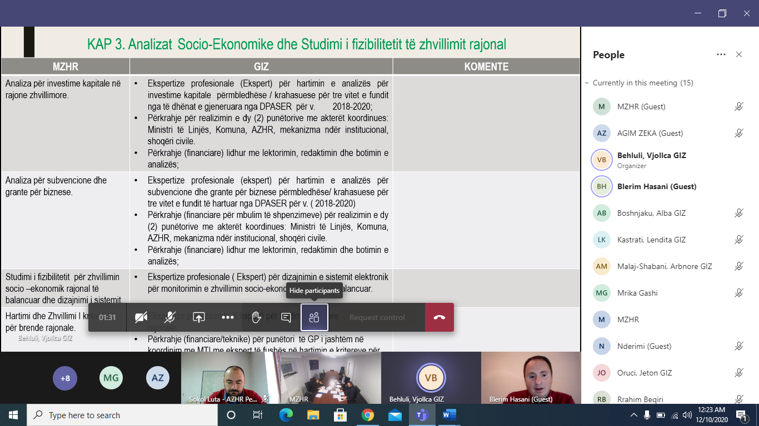
Task: Show hidden icons in the system tray
Action: click(633, 415)
